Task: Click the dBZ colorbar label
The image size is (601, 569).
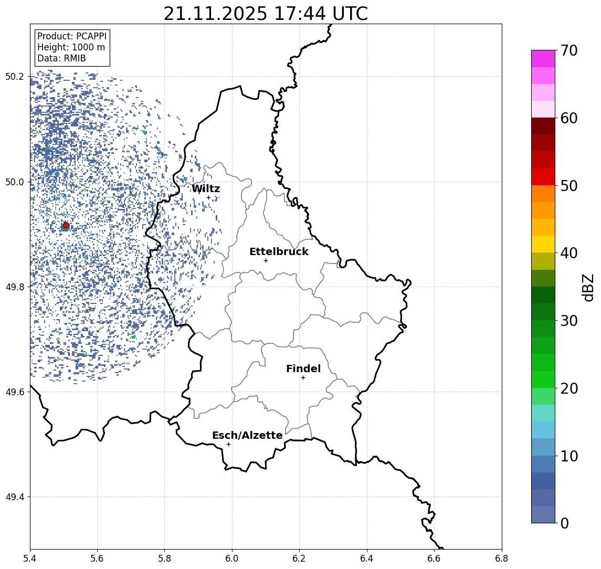Action: pos(587,288)
